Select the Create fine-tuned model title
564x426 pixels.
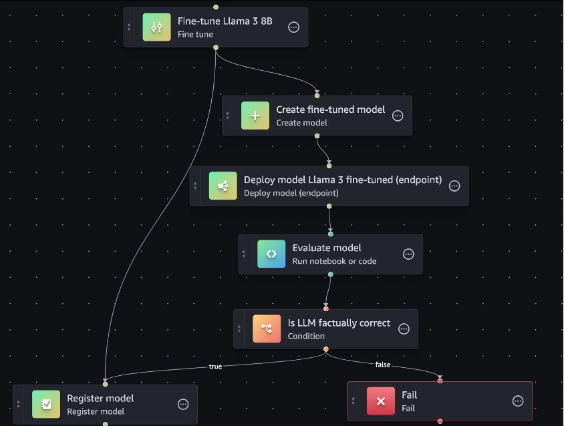(x=331, y=110)
